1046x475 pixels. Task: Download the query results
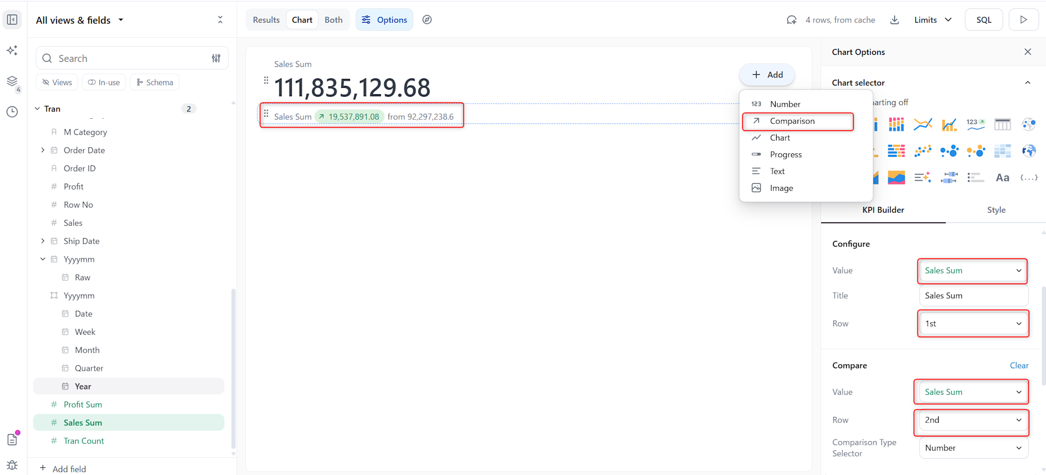click(x=895, y=20)
